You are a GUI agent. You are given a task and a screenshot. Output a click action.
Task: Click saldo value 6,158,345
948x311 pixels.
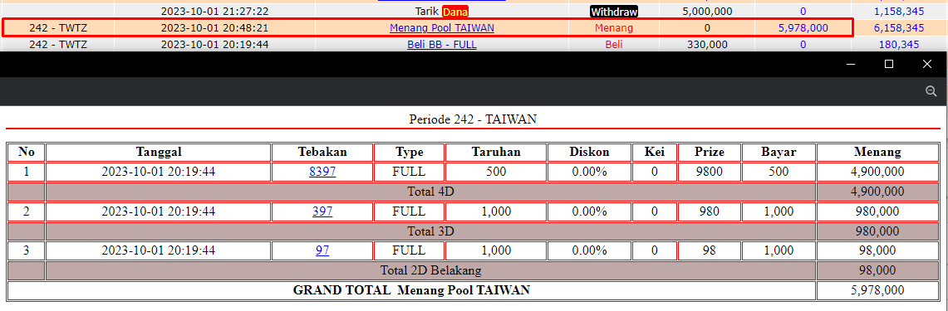point(899,27)
